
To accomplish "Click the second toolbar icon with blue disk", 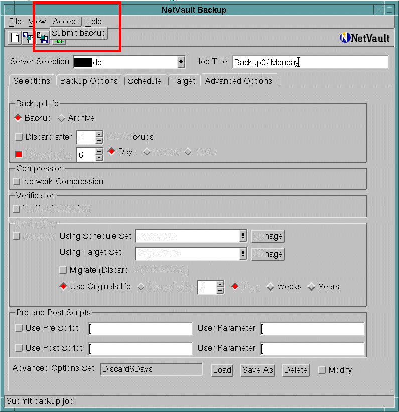I will pyautogui.click(x=28, y=38).
